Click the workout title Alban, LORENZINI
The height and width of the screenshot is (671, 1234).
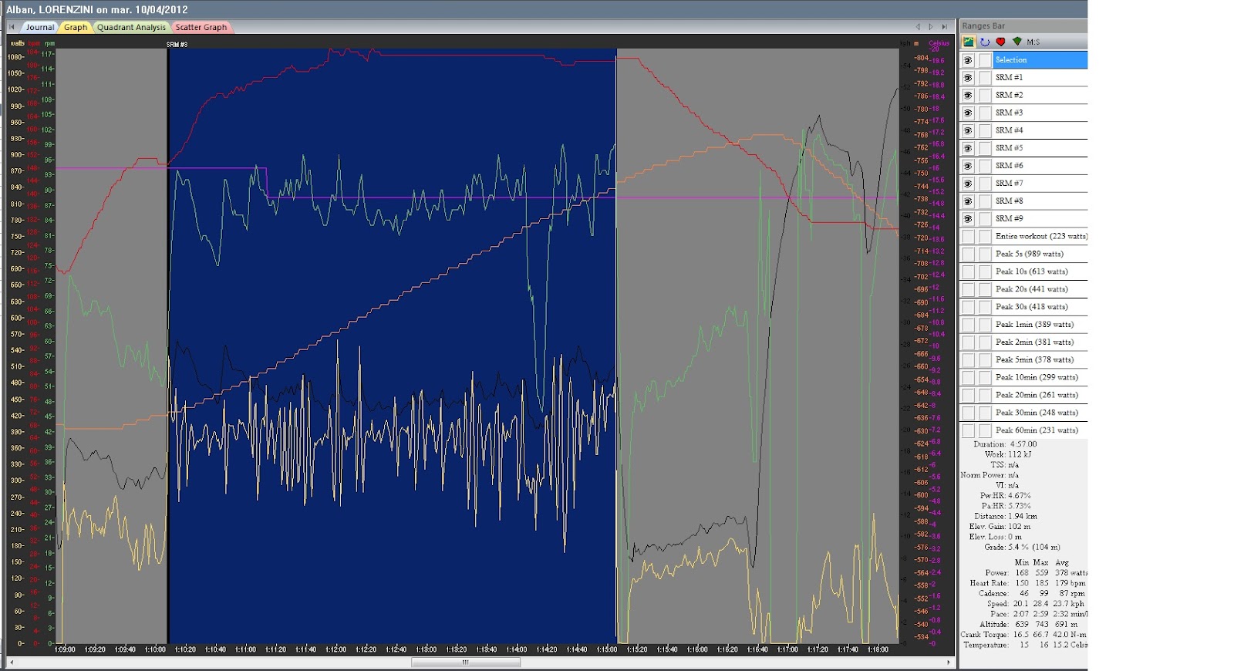pyautogui.click(x=96, y=10)
